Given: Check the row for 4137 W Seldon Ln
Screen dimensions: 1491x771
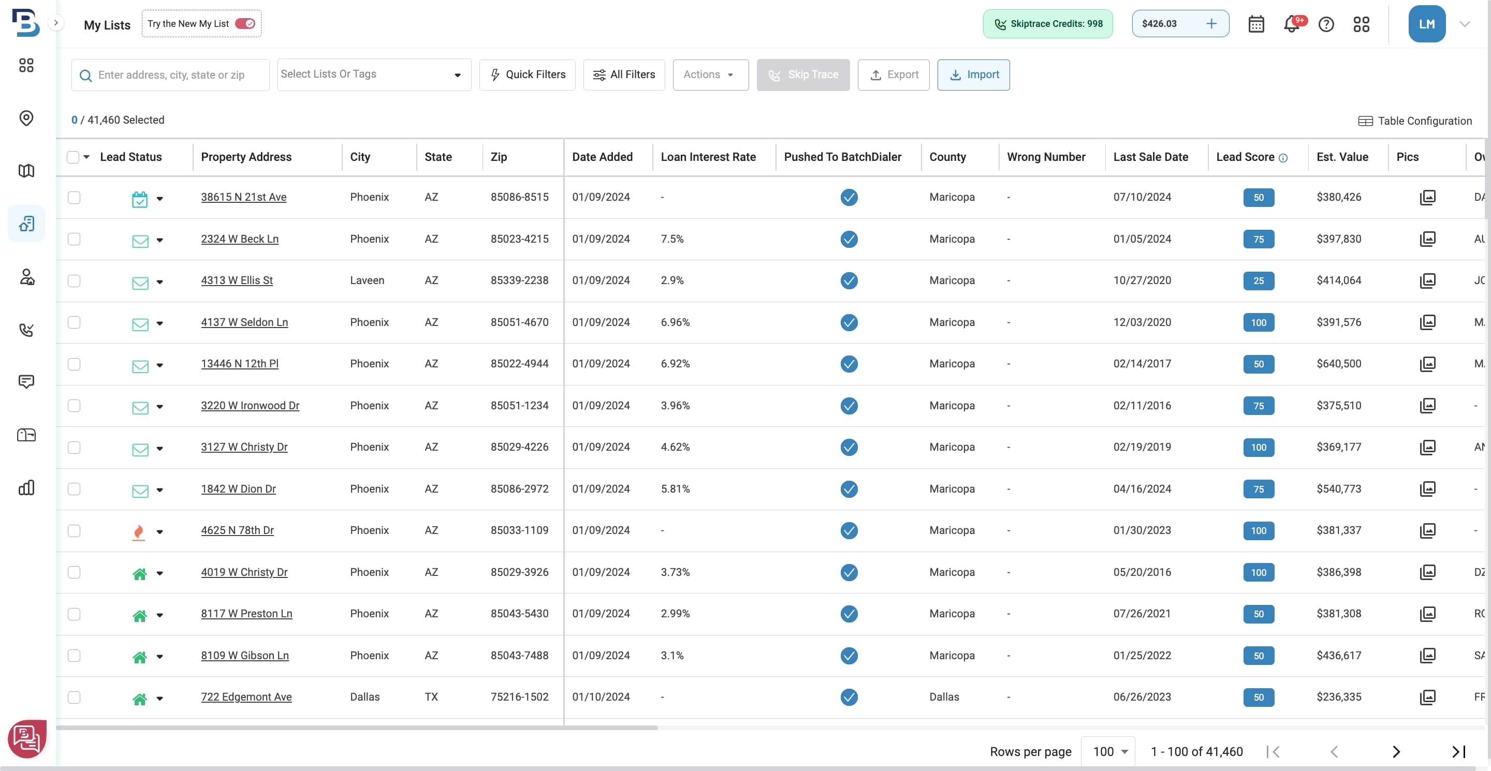Looking at the screenshot, I should [x=74, y=322].
